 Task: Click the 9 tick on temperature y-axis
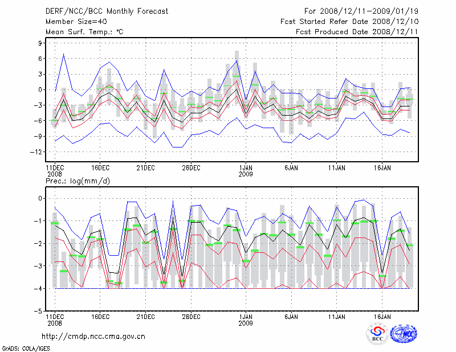[40, 43]
